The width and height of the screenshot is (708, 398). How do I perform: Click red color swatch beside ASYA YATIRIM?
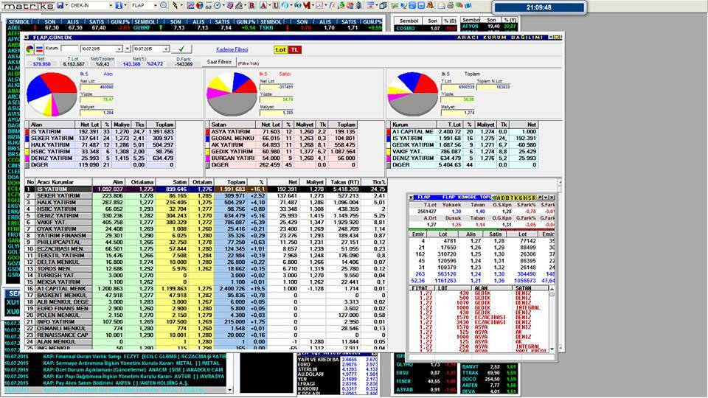pyautogui.click(x=206, y=131)
